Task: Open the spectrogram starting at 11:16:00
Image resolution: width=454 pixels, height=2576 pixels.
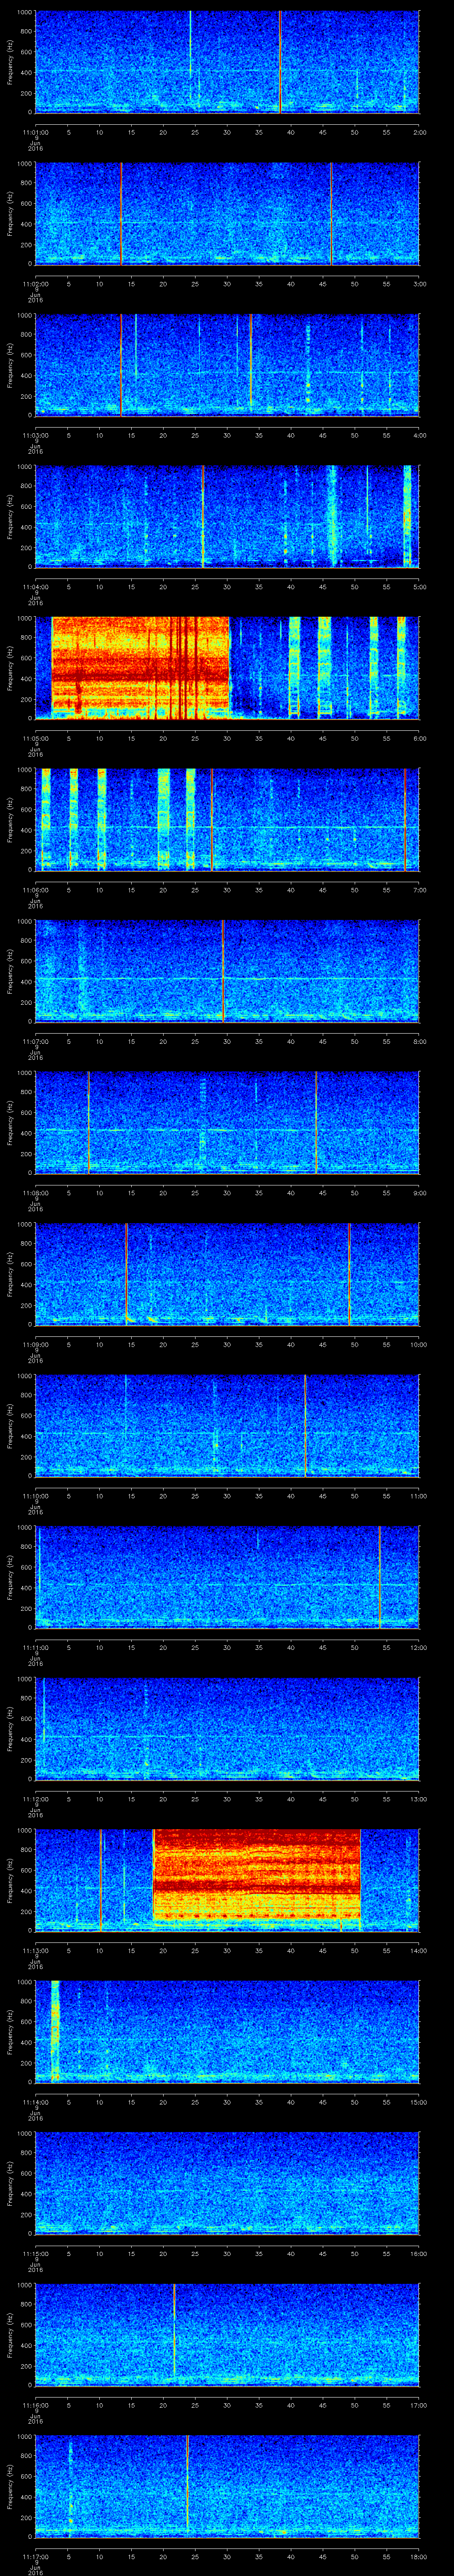Action: [x=227, y=2335]
